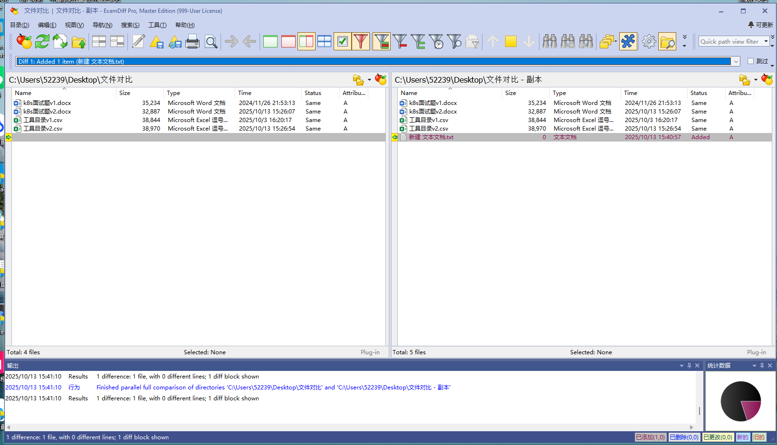Open the print preview magnifier icon
The width and height of the screenshot is (777, 445).
coord(211,42)
